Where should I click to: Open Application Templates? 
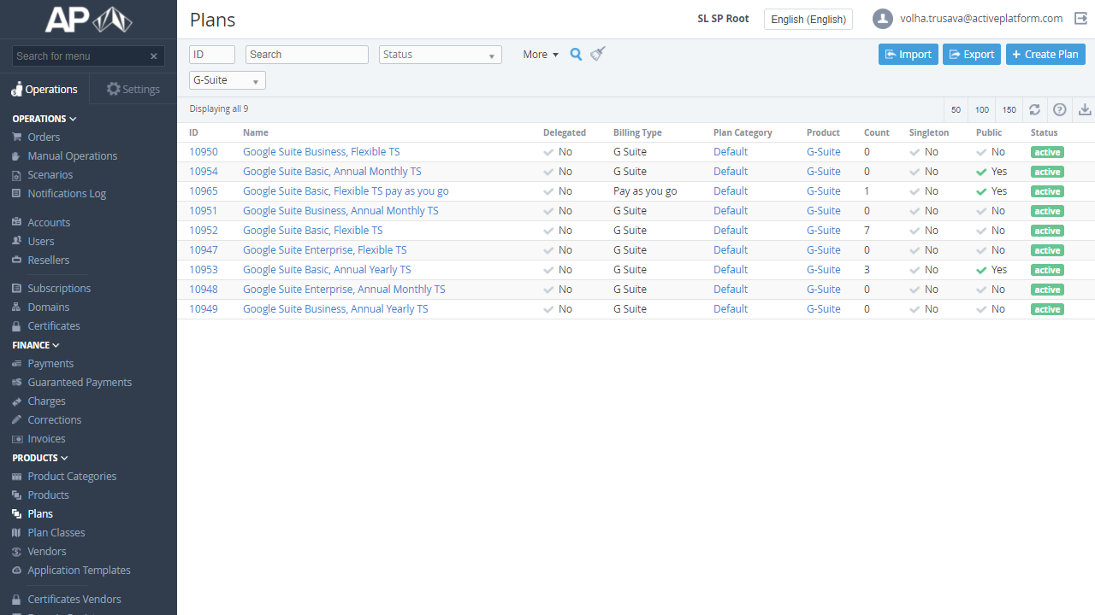[79, 570]
